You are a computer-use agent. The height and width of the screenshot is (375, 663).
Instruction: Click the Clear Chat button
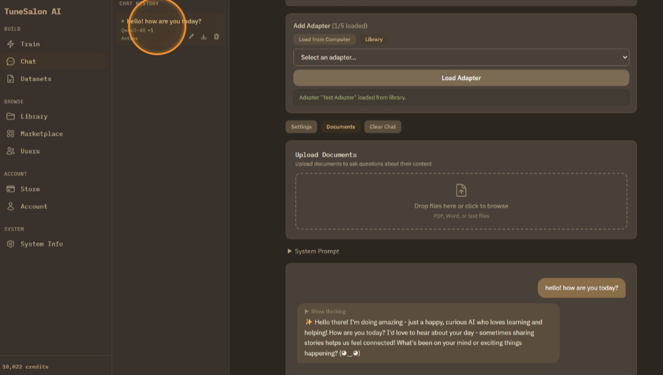tap(383, 127)
